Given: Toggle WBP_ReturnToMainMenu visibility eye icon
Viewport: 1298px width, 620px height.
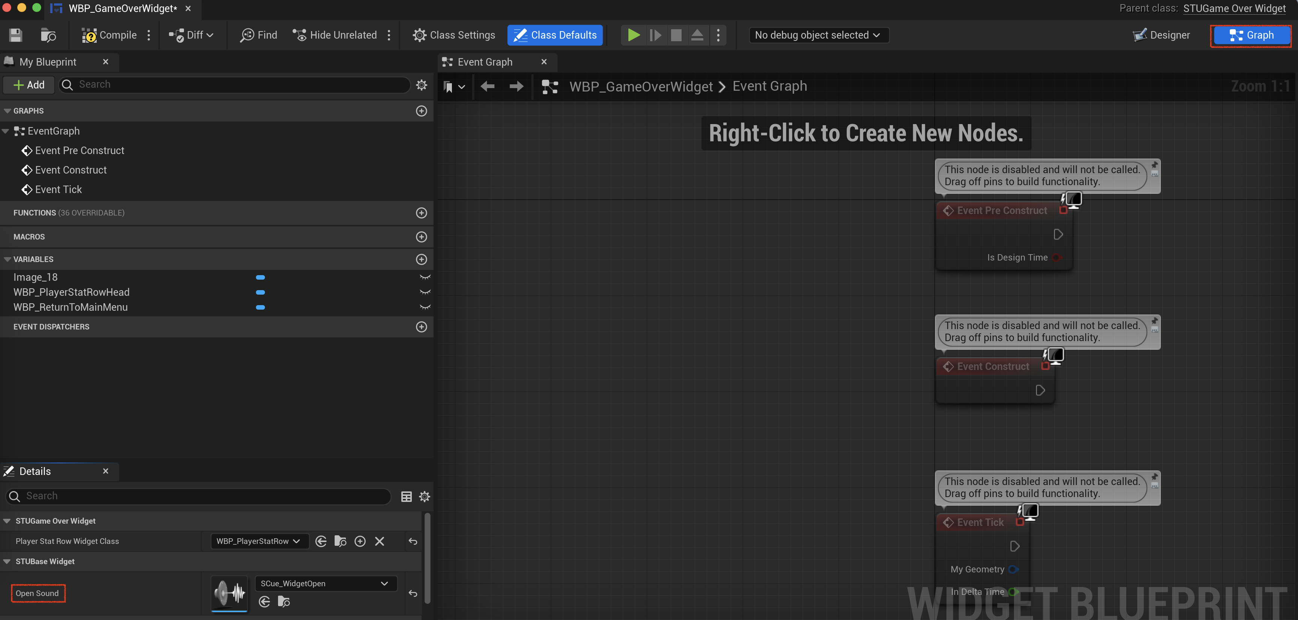Looking at the screenshot, I should pos(425,307).
